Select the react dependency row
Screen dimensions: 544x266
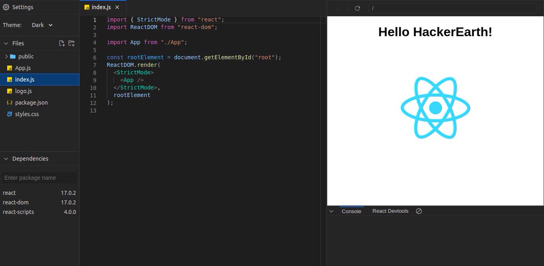tap(39, 193)
